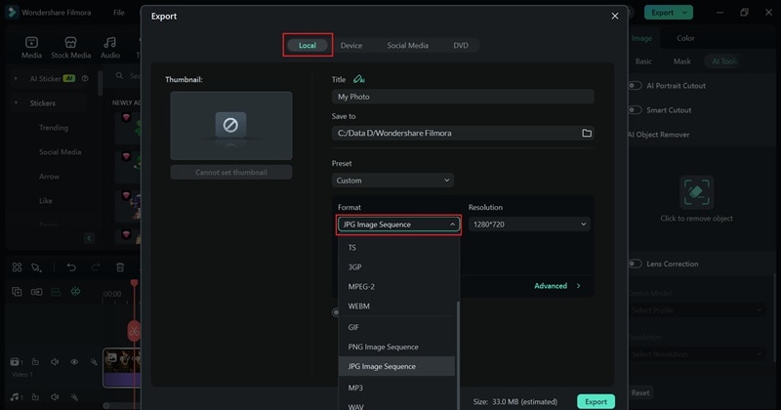Enable the AI Portrait Cutout toggle
This screenshot has width=781, height=410.
(636, 86)
